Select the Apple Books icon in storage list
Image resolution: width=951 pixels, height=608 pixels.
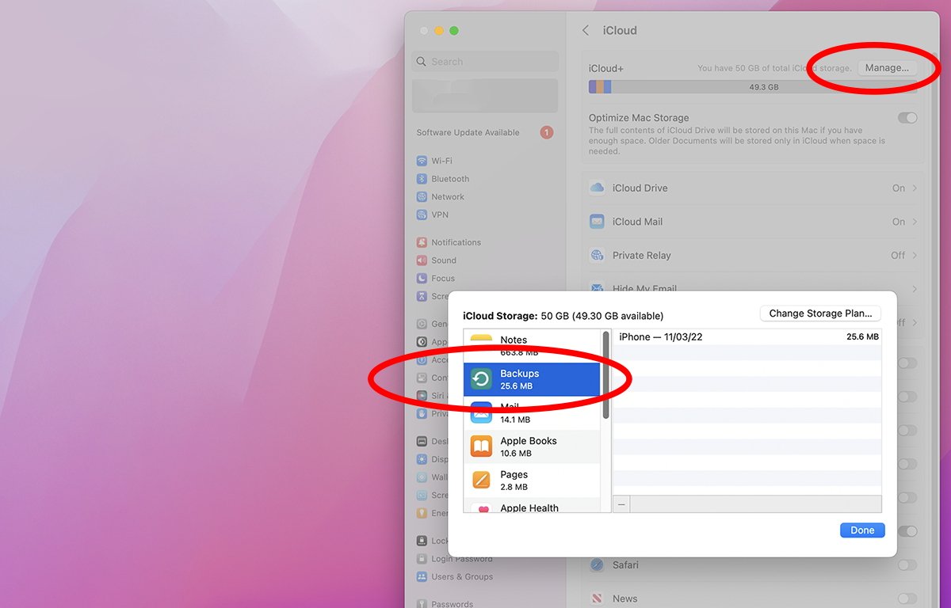(481, 446)
